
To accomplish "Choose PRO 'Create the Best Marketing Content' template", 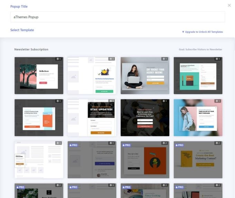I will 198,160.
